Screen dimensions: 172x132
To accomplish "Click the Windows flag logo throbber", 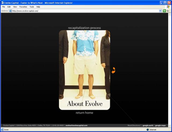I will tap(168, 7).
